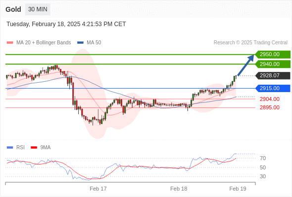Select the Feb 18 date axis label
292x197 pixels.
pyautogui.click(x=179, y=189)
